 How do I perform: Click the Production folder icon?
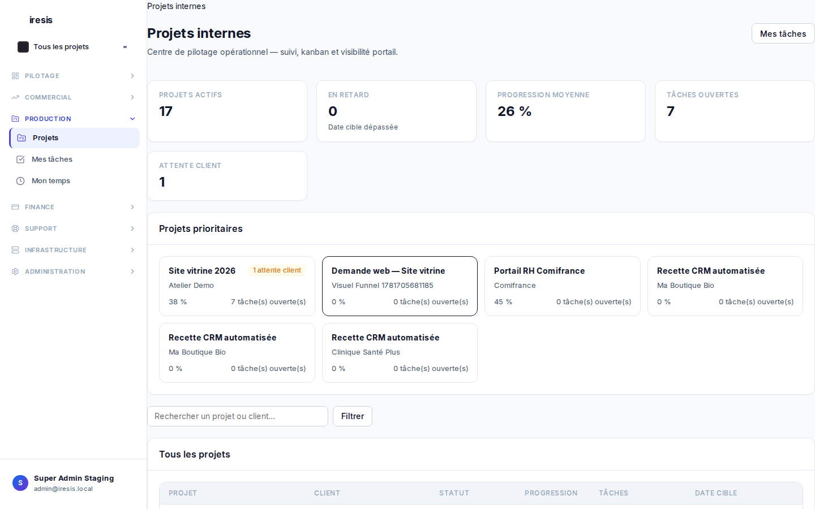tap(15, 119)
